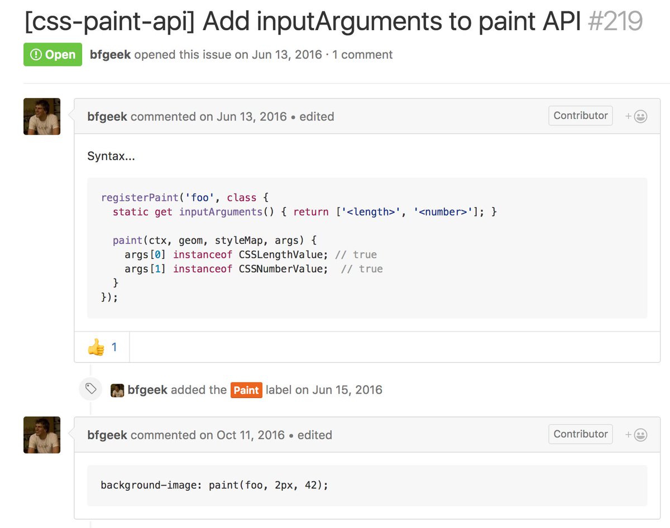This screenshot has width=670, height=528.
Task: Click the tag icon beside the Paint label event
Action: point(90,388)
